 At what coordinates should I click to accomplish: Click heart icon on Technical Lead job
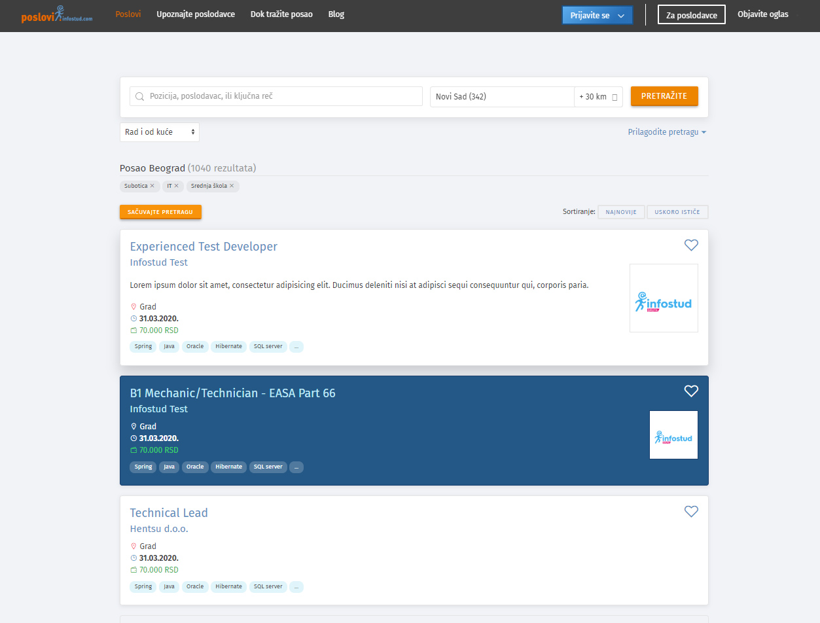click(x=691, y=512)
